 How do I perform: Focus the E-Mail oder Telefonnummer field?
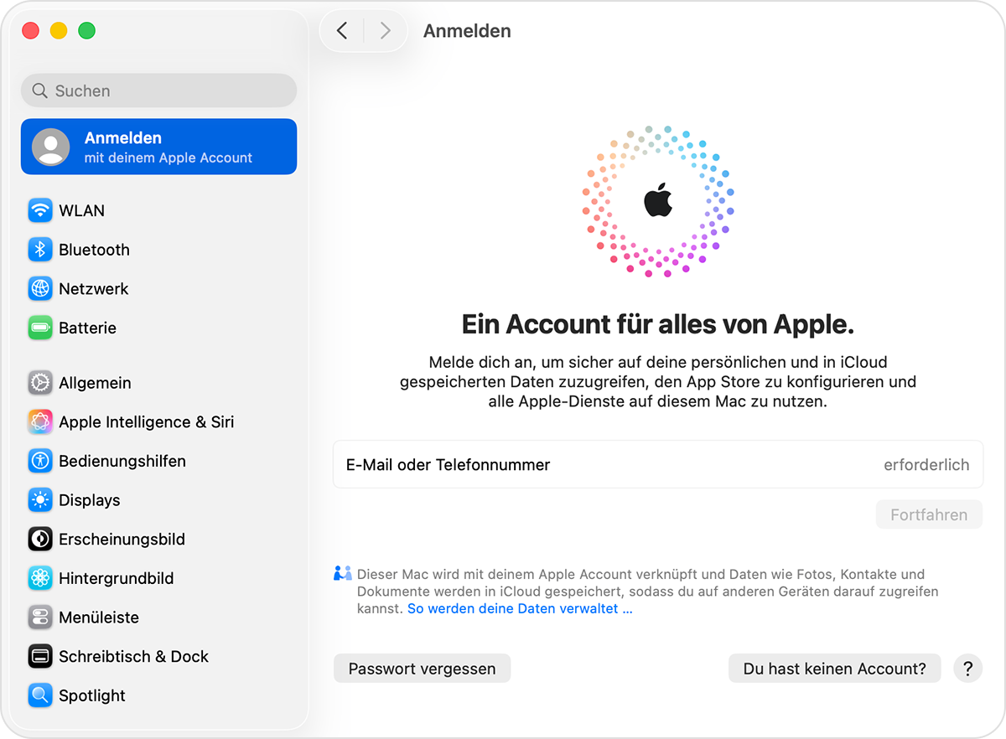tap(658, 464)
